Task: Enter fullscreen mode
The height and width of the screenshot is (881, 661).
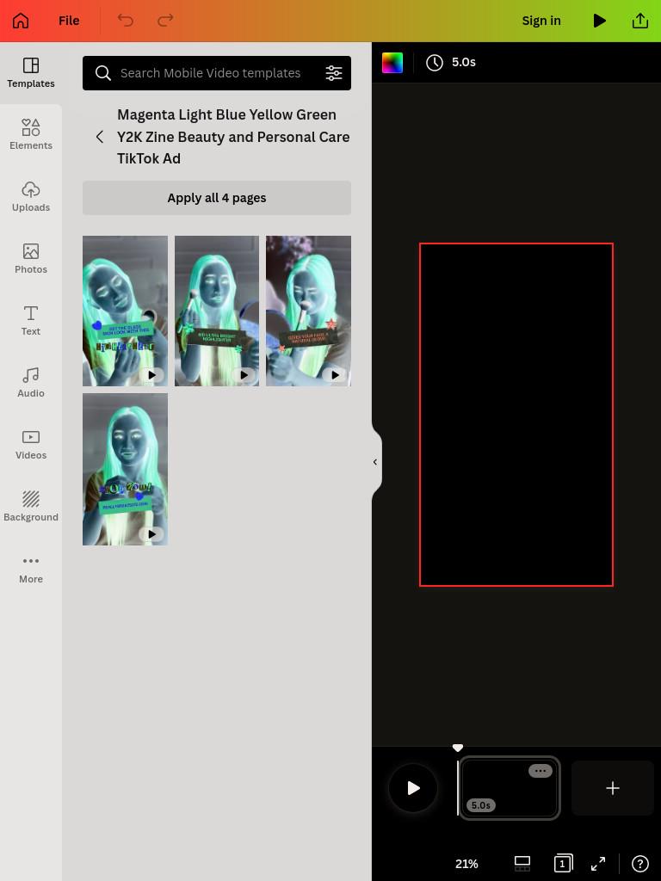Action: 598,864
